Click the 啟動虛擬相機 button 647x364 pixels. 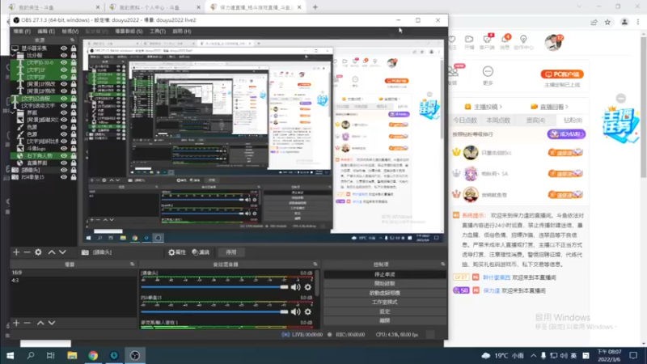coord(385,293)
